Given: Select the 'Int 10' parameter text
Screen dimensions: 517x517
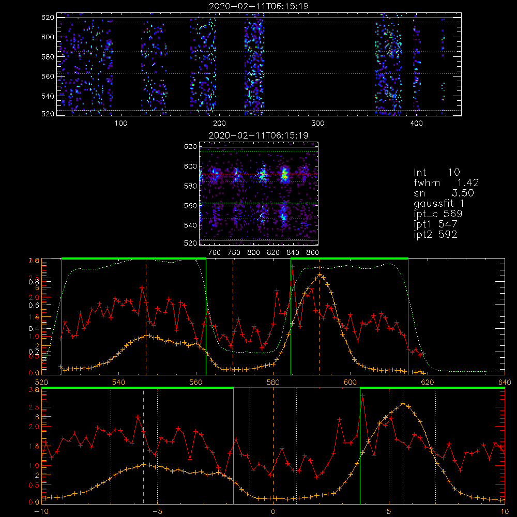Looking at the screenshot, I should [437, 172].
